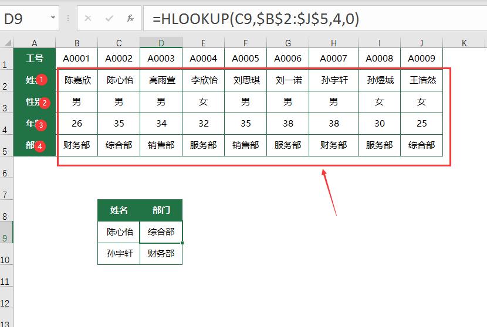Click cell containing A0003
Viewport: 487px width, 327px height.
[x=161, y=59]
